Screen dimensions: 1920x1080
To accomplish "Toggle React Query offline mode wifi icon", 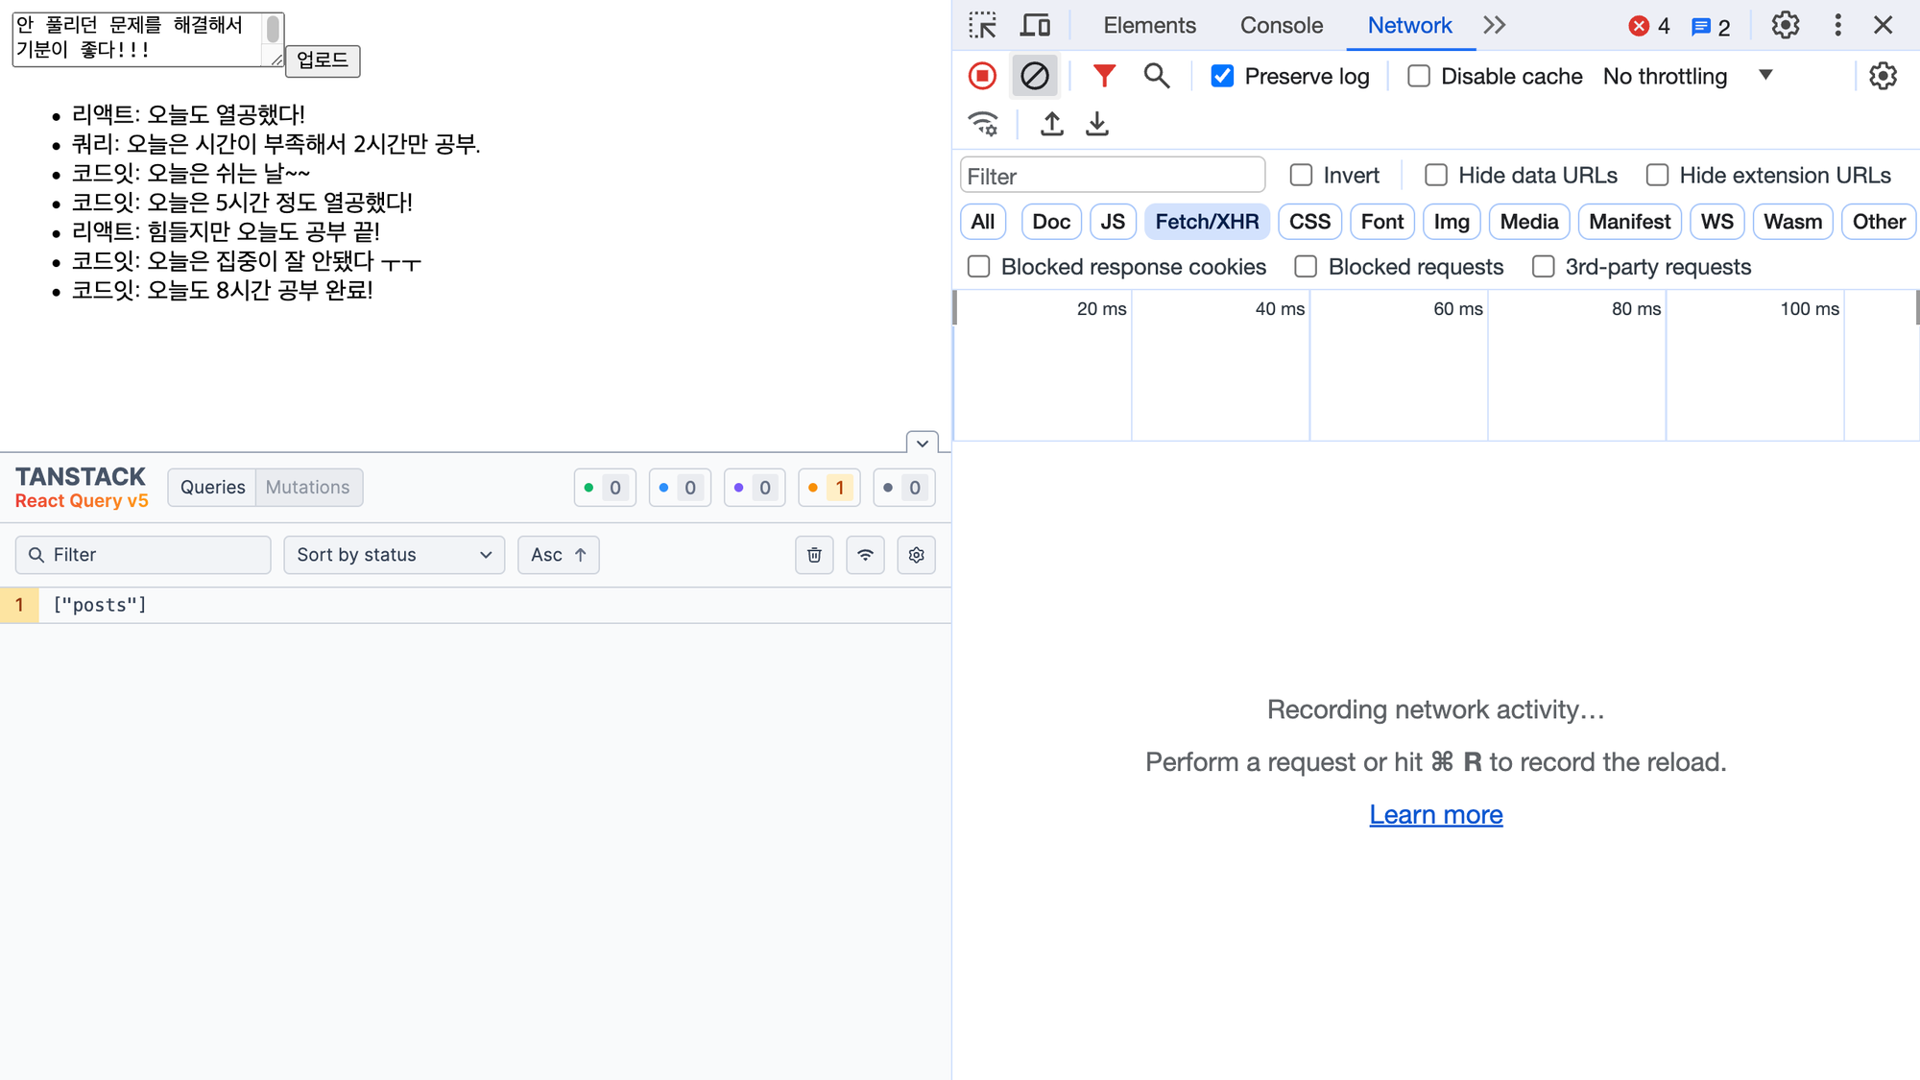I will (865, 555).
